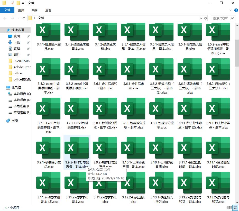The image size is (239, 211).
Task: Select file 3.10.1-日期秒变星期.xlsx
Action: pos(162,152)
